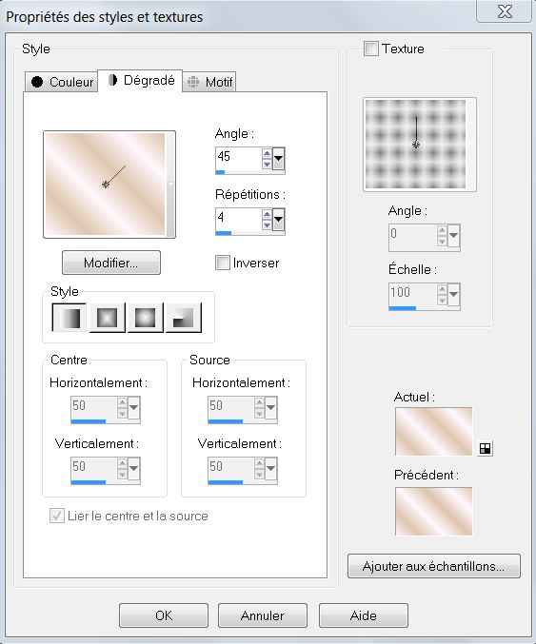Decrease the Répétitions value with down arrow
536x644 pixels.
(x=267, y=225)
